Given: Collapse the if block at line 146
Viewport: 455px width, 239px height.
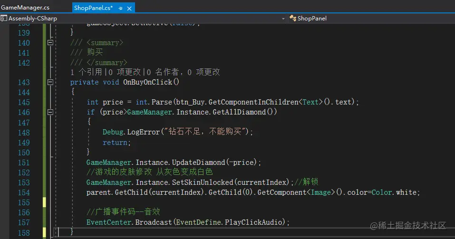Looking at the screenshot, I should coord(50,112).
